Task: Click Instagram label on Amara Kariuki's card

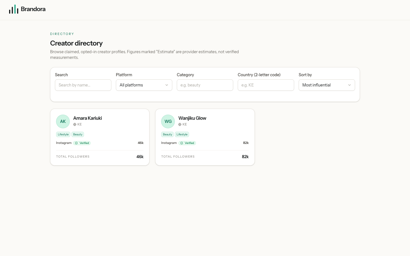Action: [64, 143]
